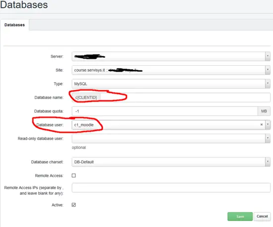Expand the Site dropdown arrow
Image resolution: width=273 pixels, height=227 pixels.
(268, 70)
